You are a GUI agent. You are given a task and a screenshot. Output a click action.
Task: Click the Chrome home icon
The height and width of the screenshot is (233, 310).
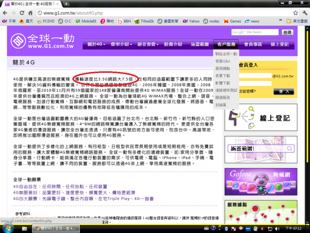[x=30, y=13]
